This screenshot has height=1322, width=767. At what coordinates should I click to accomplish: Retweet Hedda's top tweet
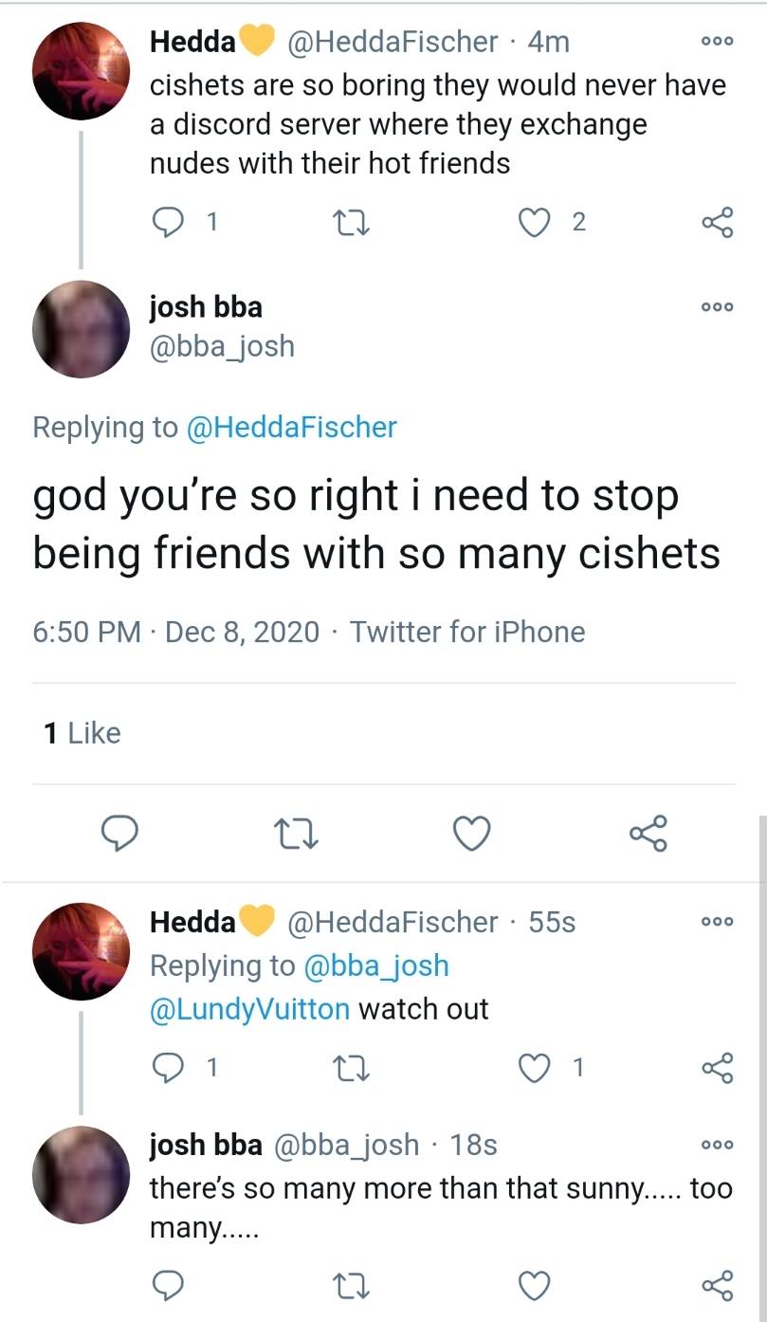click(x=351, y=222)
